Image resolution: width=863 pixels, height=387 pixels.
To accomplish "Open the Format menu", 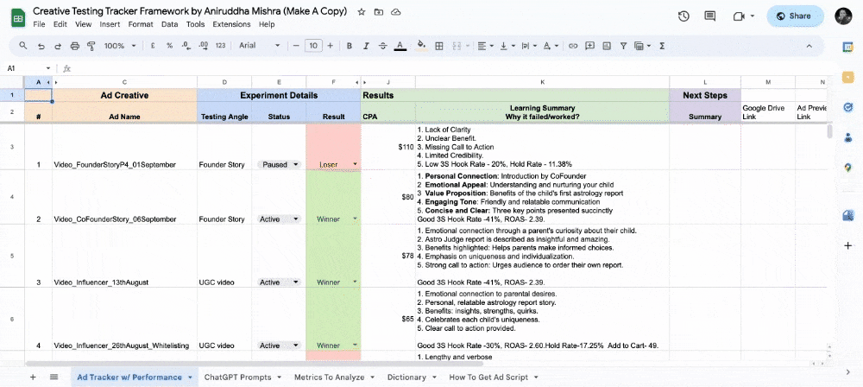I will 141,24.
